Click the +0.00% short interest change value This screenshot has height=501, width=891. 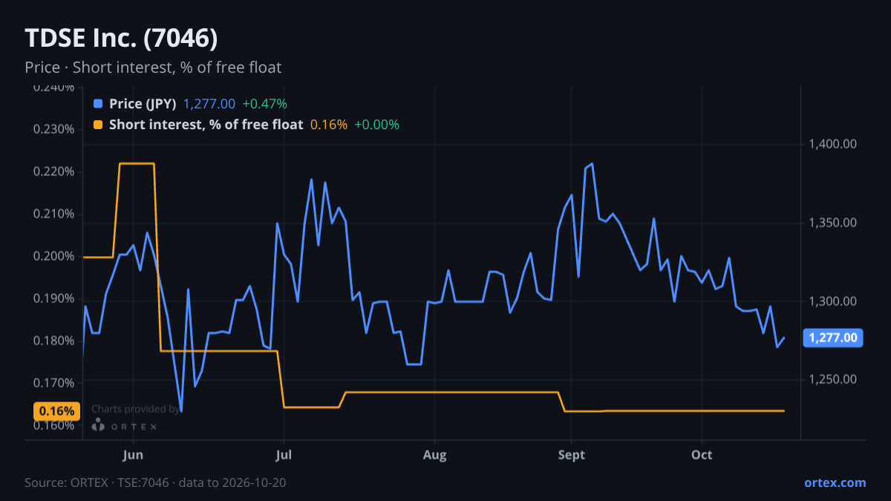point(376,125)
